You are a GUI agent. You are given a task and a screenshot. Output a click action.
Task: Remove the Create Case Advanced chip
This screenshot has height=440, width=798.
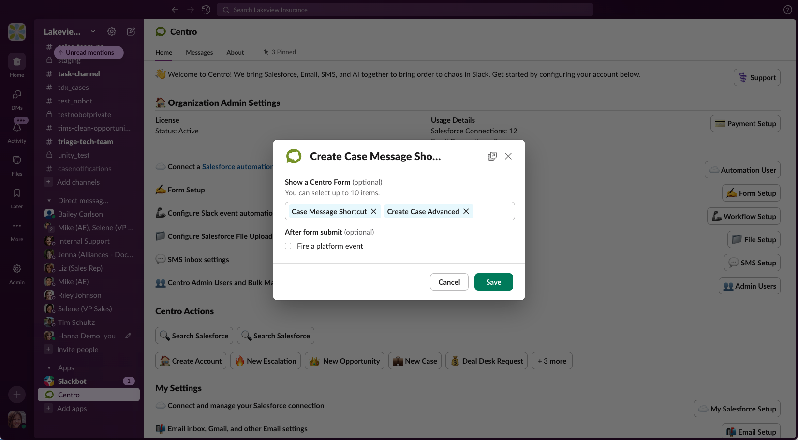pos(466,211)
